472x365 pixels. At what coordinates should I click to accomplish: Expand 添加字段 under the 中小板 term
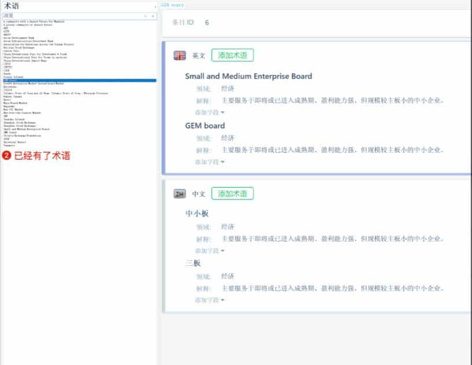[210, 250]
